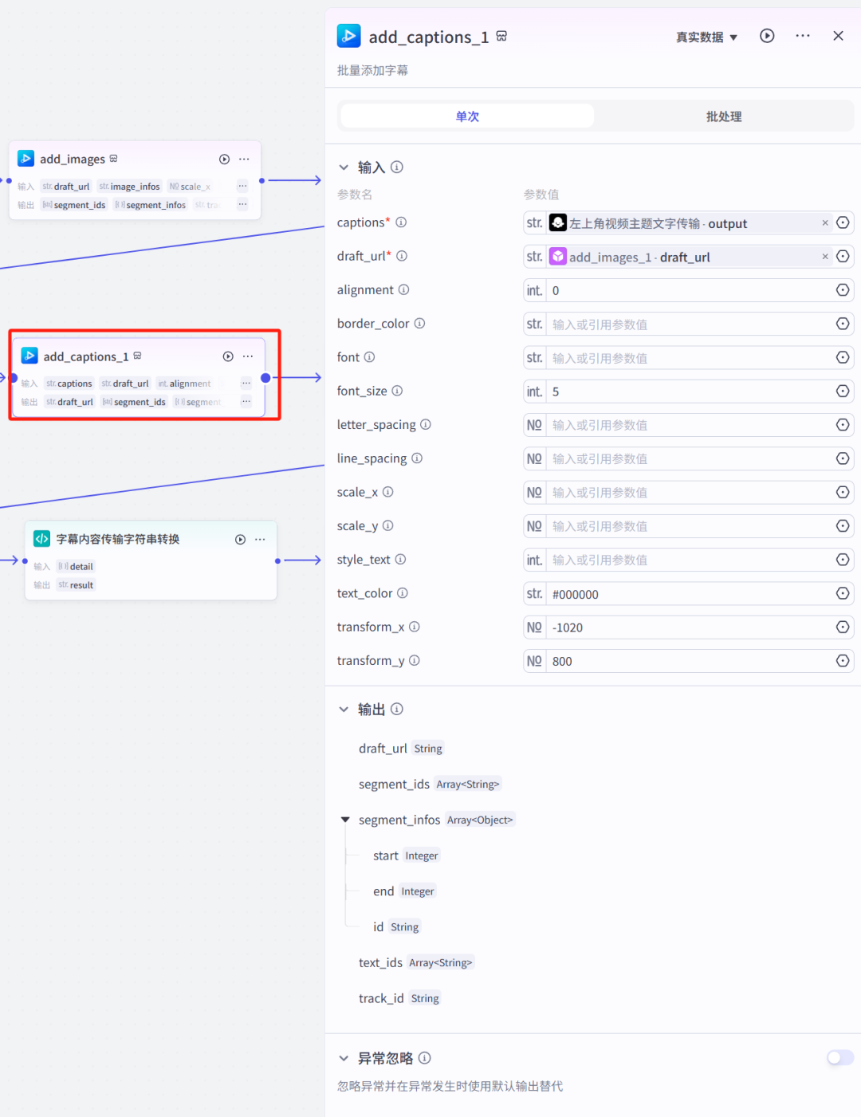Screen dimensions: 861x1117
Task: Remove the add_images_1 draft_url reference
Action: click(825, 256)
